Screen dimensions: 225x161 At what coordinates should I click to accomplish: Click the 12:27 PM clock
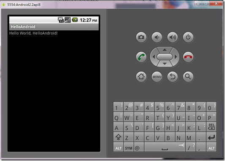88,20
